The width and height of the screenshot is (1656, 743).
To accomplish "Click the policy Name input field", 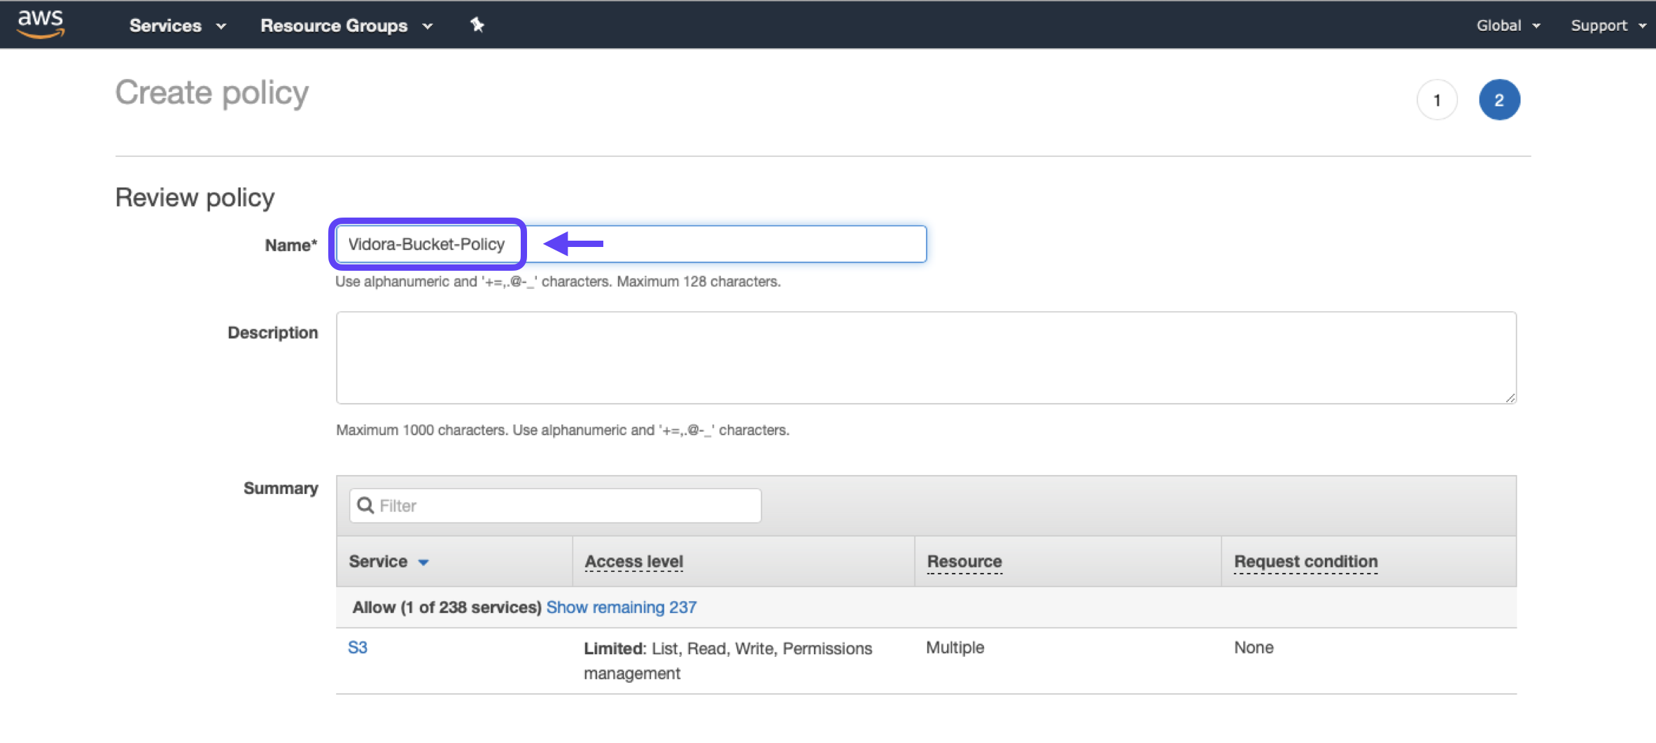I will pos(631,244).
